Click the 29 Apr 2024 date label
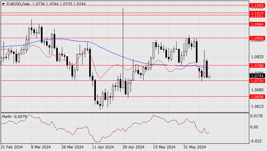The height and width of the screenshot is (151, 267). pyautogui.click(x=133, y=147)
